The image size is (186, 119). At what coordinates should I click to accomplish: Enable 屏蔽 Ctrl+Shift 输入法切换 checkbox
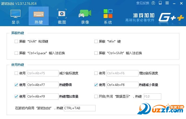click(96, 53)
